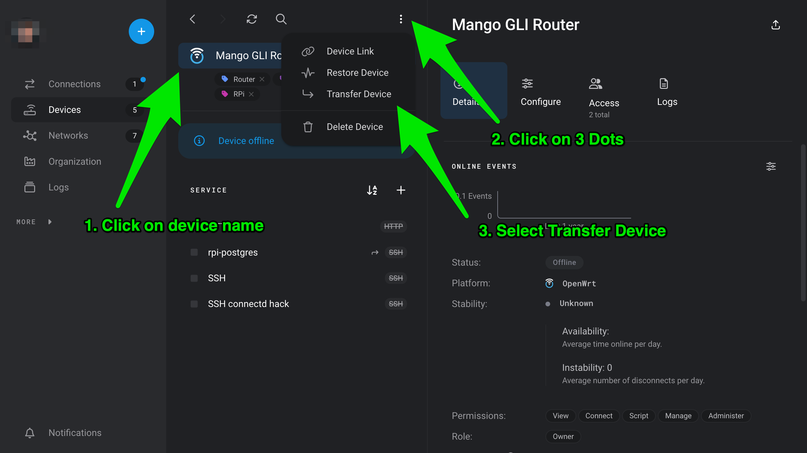Click the HTTP service type badge
The image size is (807, 453).
pos(393,226)
